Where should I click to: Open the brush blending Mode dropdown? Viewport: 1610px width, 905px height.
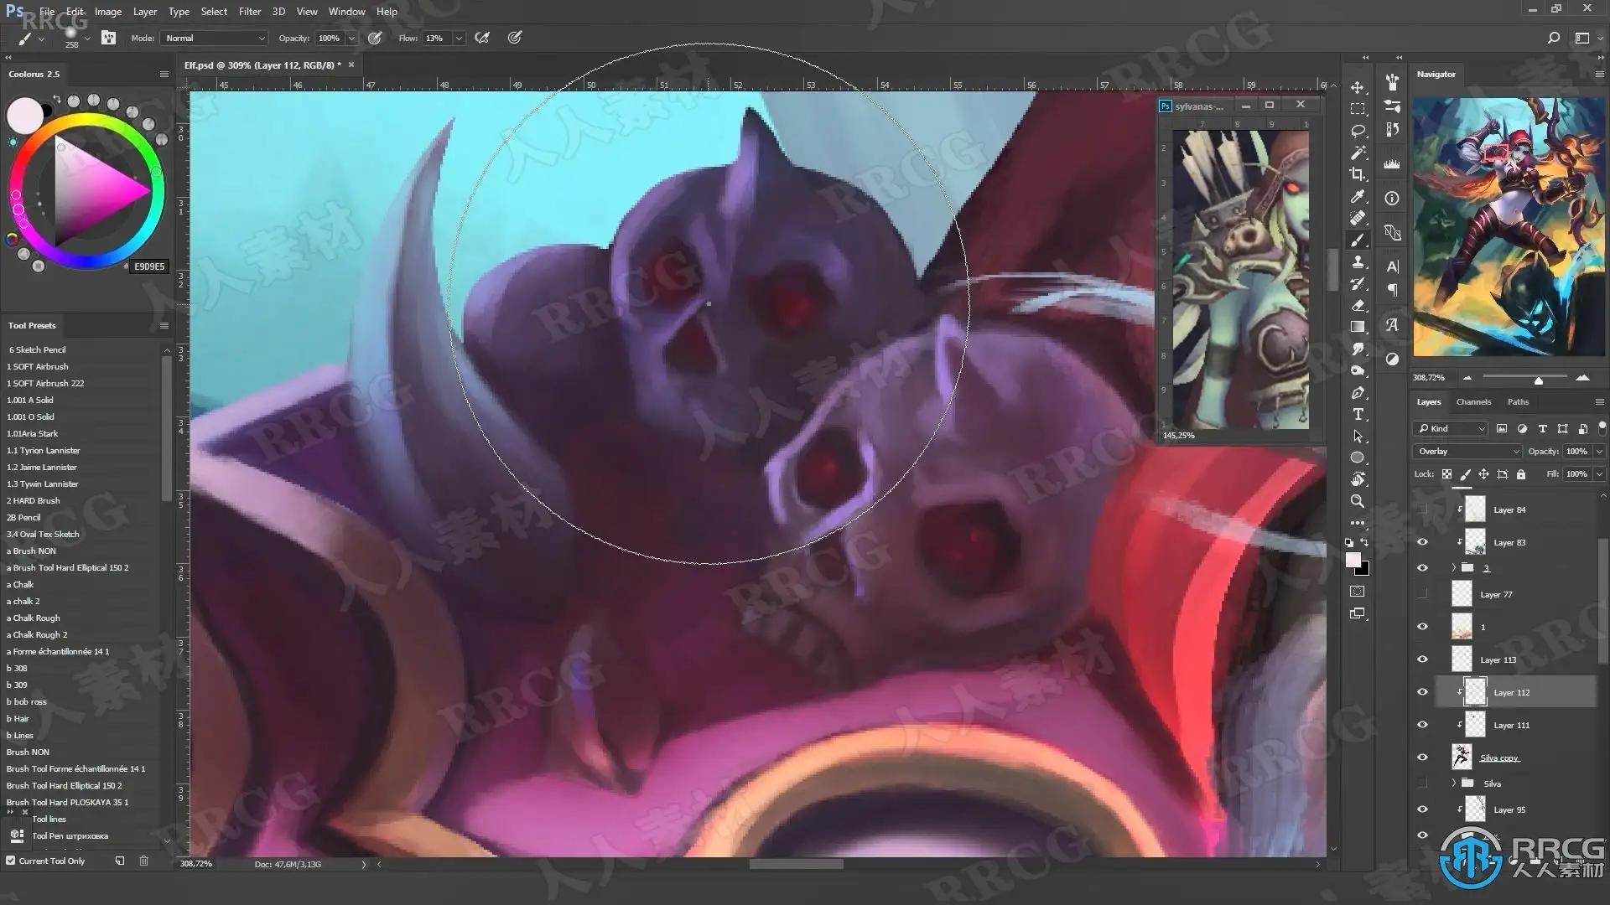(x=215, y=38)
